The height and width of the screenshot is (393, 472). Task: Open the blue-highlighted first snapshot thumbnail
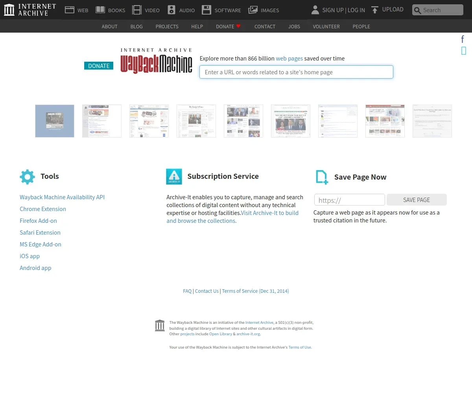(x=55, y=121)
